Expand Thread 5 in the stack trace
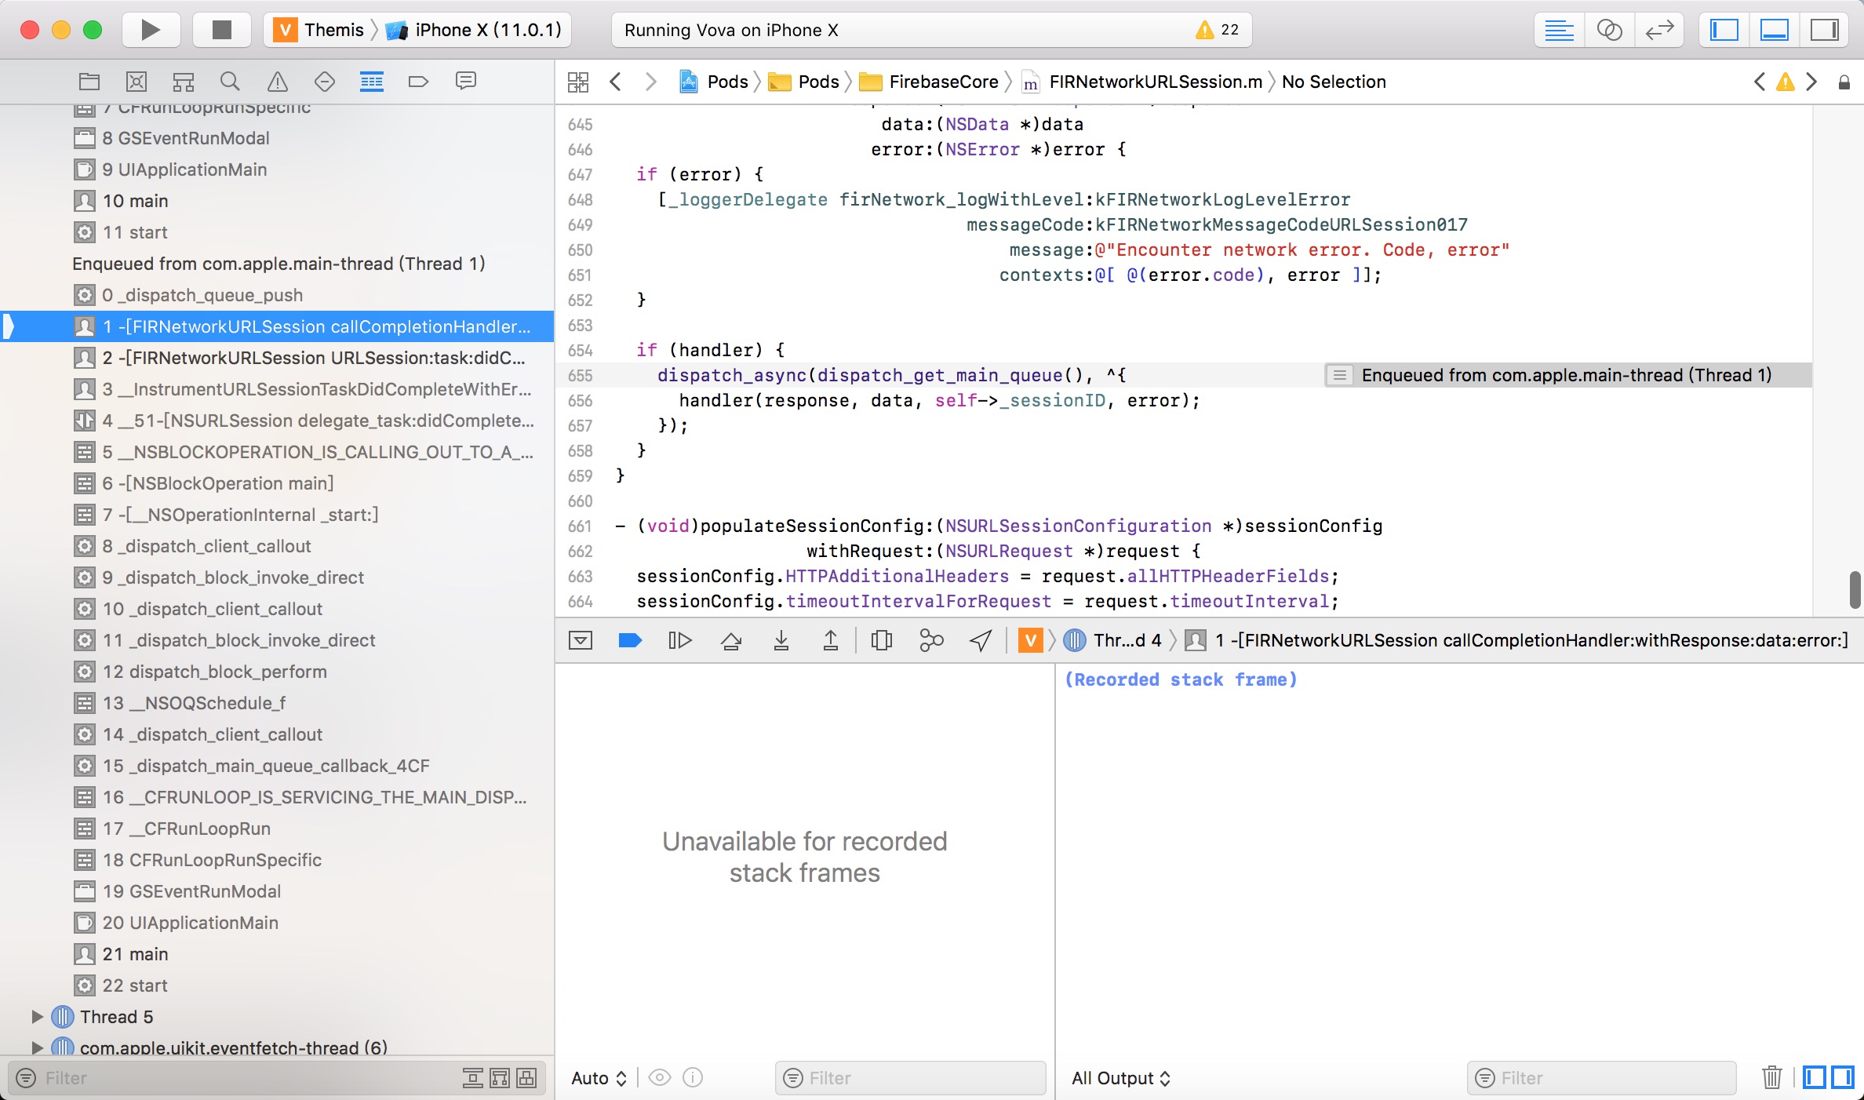The image size is (1864, 1100). [34, 1015]
